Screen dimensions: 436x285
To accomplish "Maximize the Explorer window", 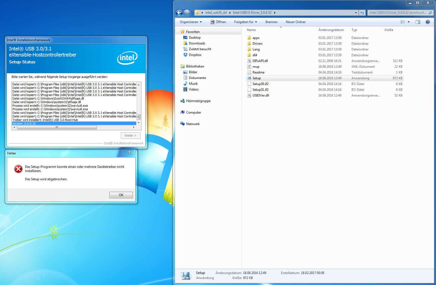I will click(x=418, y=3).
